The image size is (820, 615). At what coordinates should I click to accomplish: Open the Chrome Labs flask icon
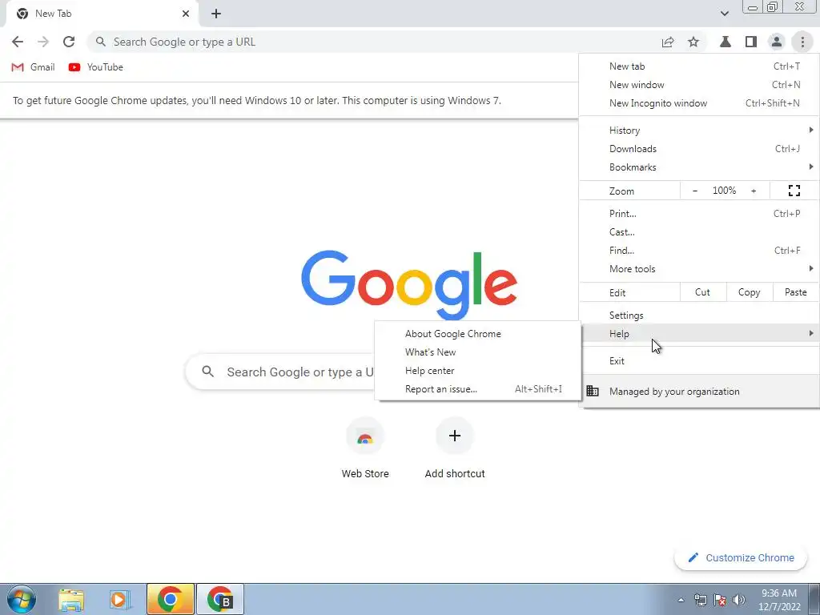[x=726, y=42]
